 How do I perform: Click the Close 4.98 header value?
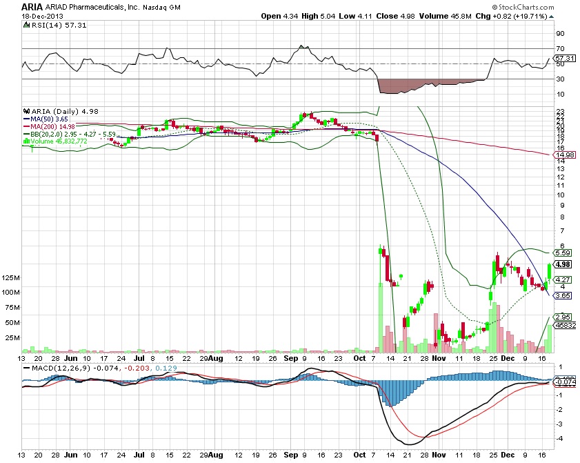395,17
